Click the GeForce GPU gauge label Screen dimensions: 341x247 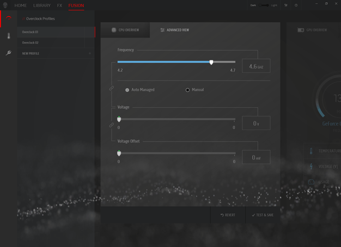pos(331,123)
